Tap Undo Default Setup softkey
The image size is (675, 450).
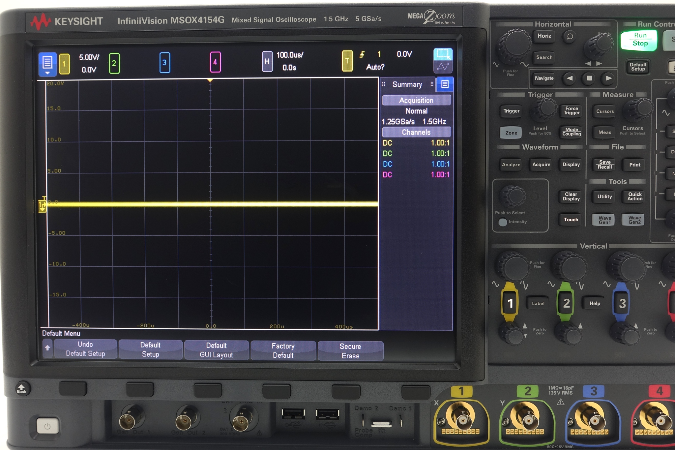85,349
